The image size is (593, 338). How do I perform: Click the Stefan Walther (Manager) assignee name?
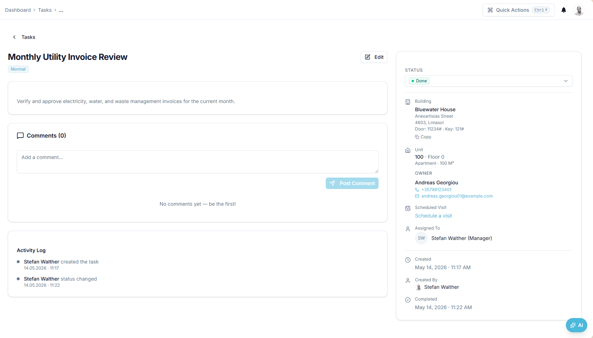click(x=461, y=238)
